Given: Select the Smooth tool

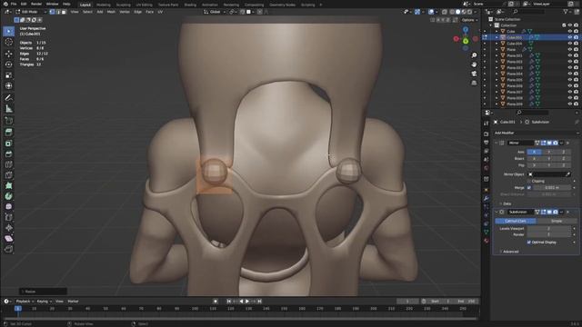Looking at the screenshot, I should click(x=8, y=206).
